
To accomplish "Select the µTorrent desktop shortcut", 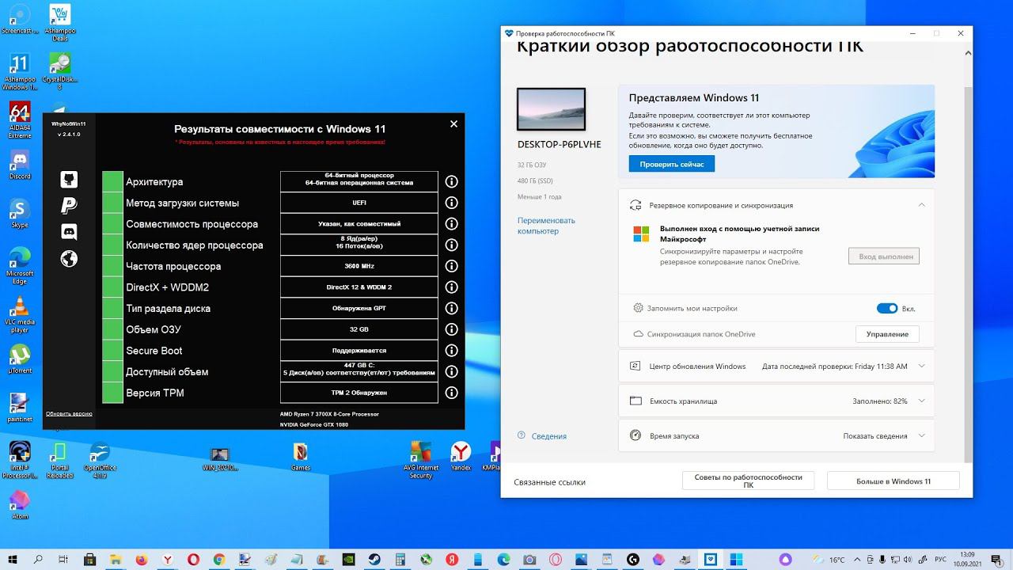I will [x=19, y=360].
